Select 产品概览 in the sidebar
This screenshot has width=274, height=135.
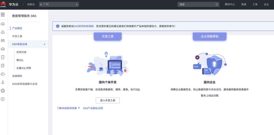coord(17,28)
